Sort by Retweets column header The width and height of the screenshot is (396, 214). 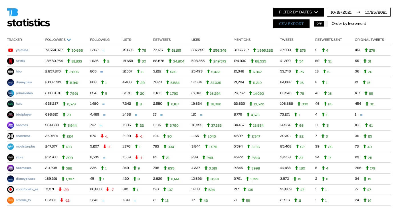162,40
